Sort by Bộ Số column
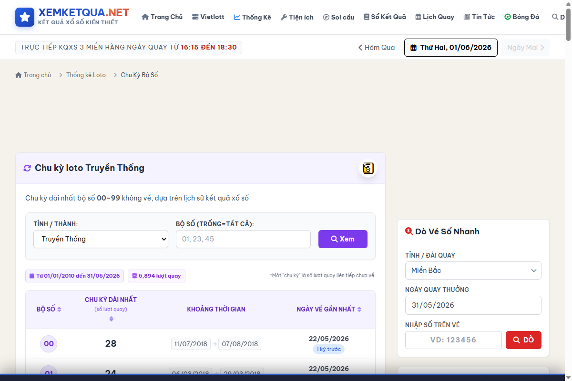The width and height of the screenshot is (572, 381). [x=49, y=309]
